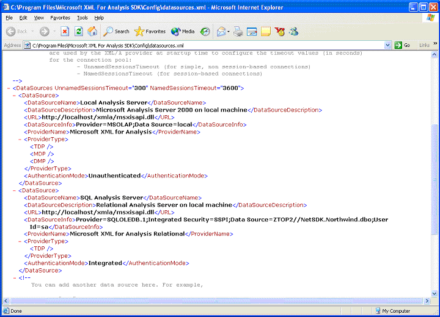Screen dimensions: 440x317
Task: Click horizontal scrollbar left arrow
Action: tap(5, 301)
